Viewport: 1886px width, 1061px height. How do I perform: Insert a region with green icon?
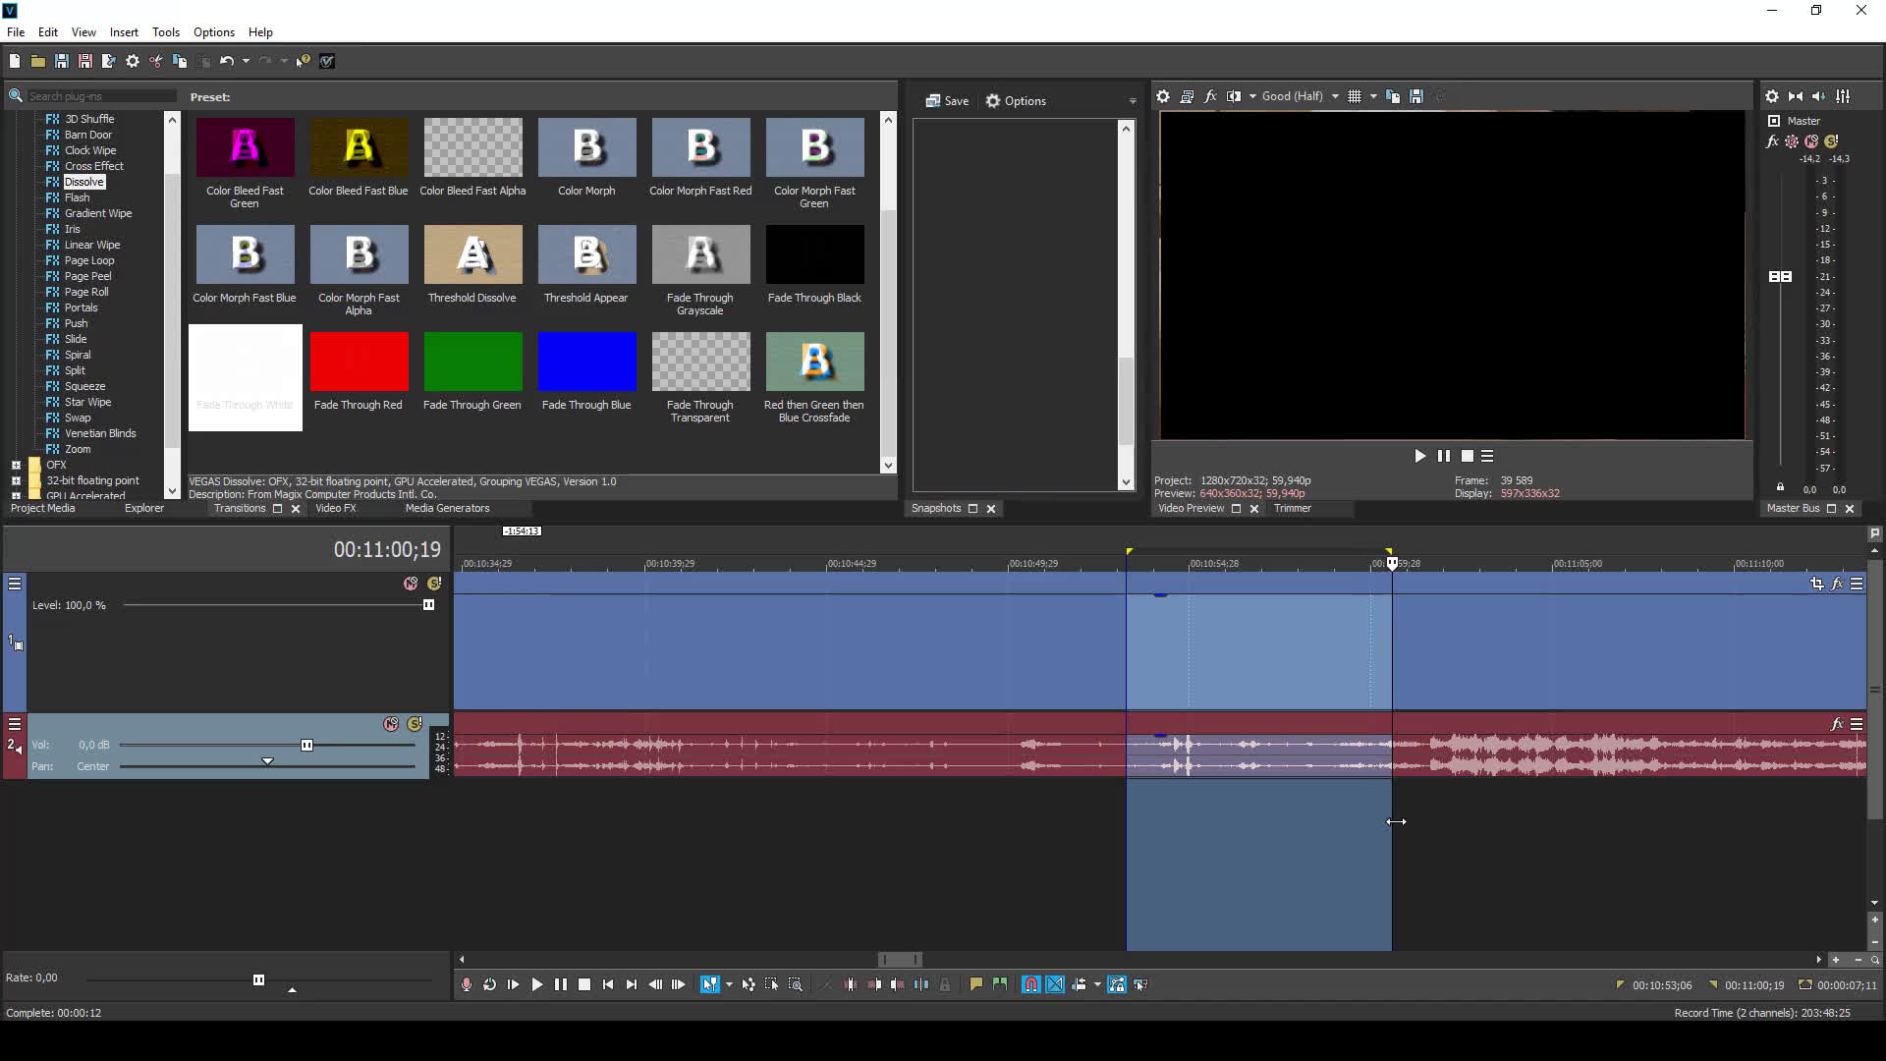point(1000,984)
